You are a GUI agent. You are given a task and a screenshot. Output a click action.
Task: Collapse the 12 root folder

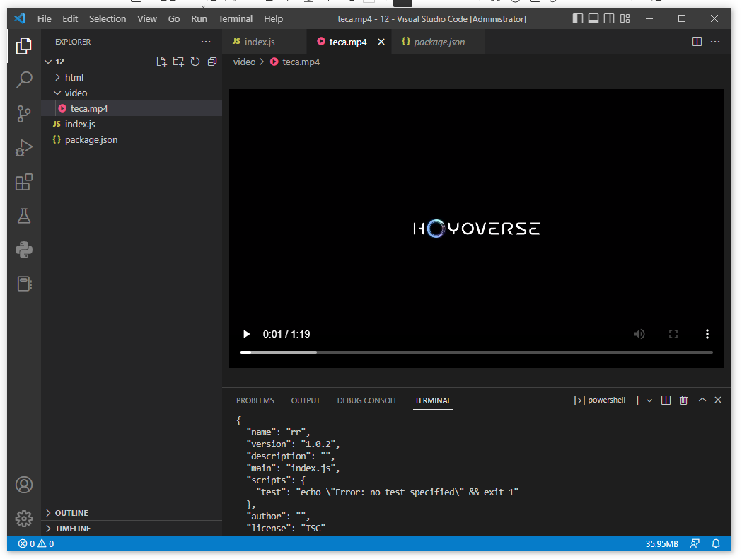pos(48,62)
